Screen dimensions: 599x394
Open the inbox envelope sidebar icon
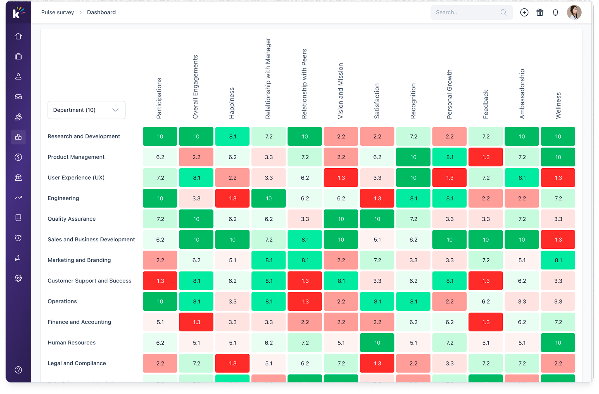click(x=18, y=97)
